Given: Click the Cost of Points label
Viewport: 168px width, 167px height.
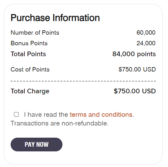Looking at the screenshot, I should click(x=30, y=69).
